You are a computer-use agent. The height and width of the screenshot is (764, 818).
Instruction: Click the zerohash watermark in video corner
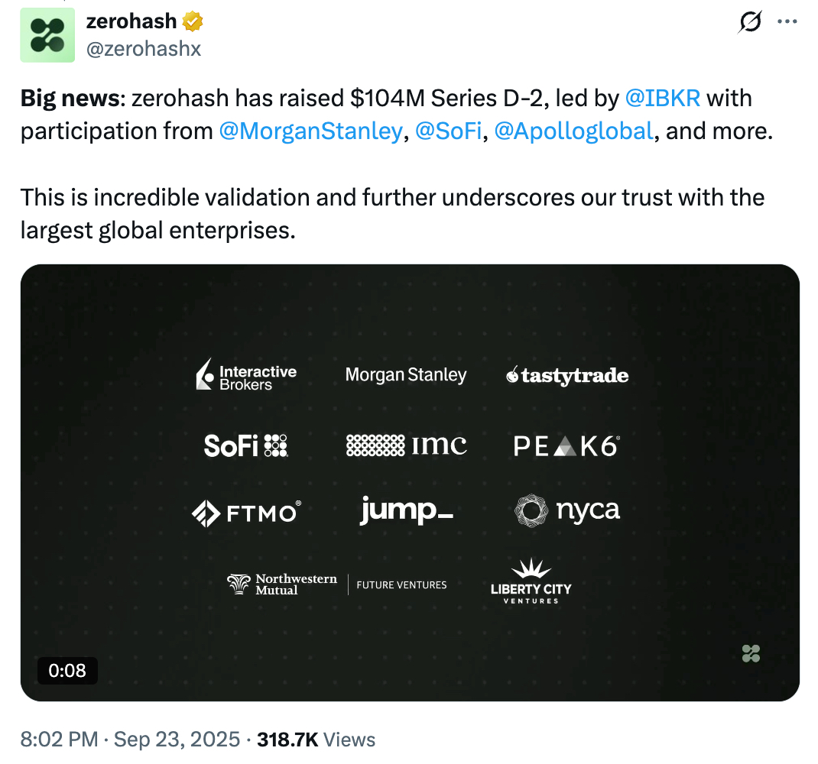click(751, 653)
